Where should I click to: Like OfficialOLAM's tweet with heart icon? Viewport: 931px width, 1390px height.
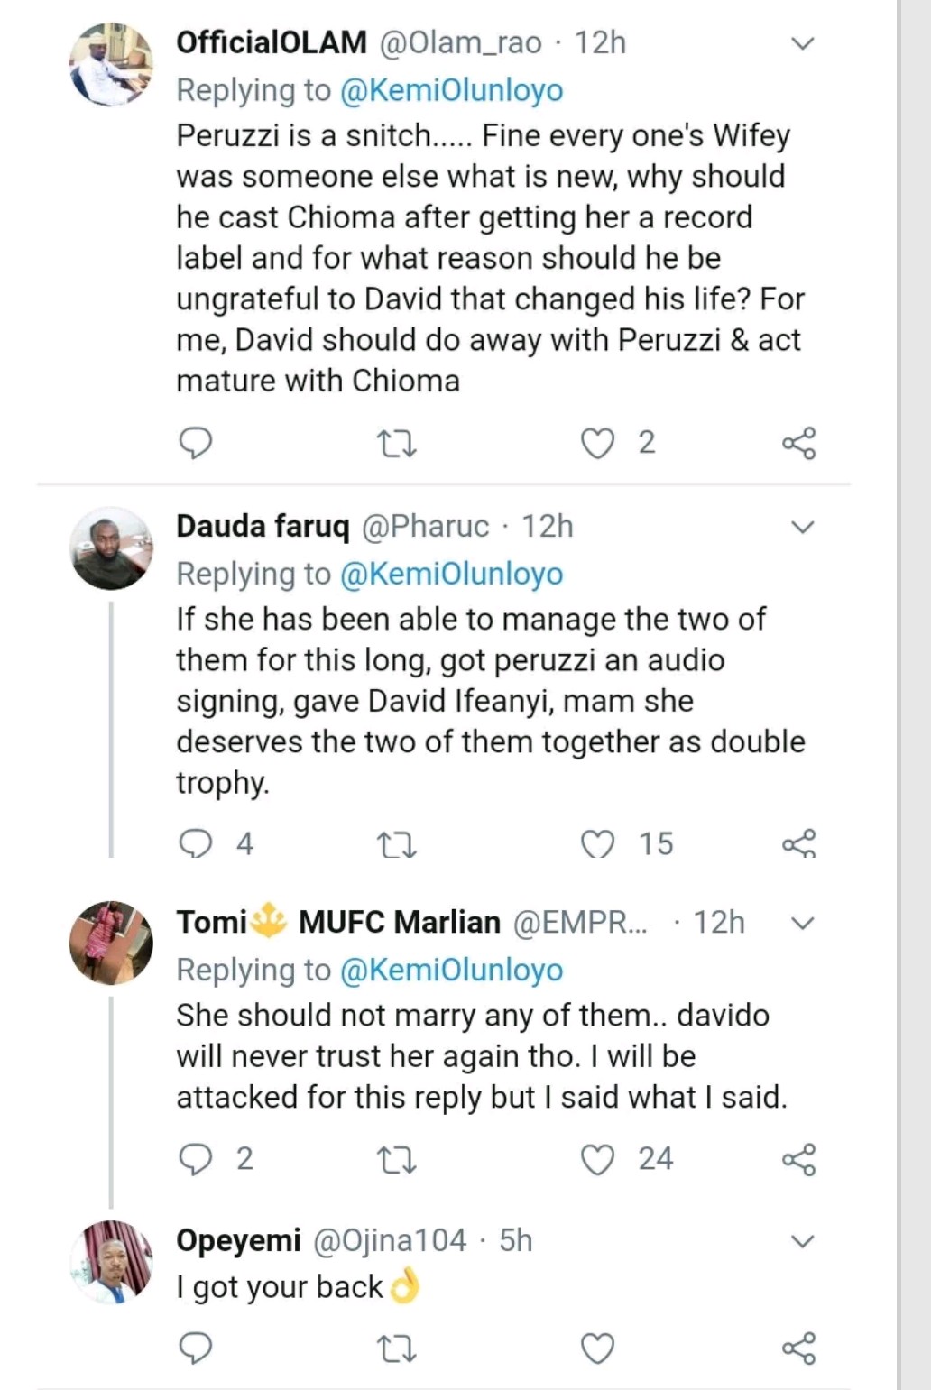coord(596,443)
